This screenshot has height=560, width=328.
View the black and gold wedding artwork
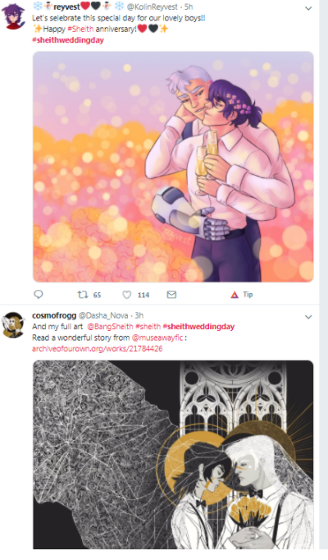(x=173, y=455)
